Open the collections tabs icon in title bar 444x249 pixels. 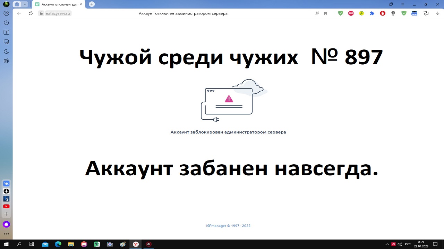(391, 4)
